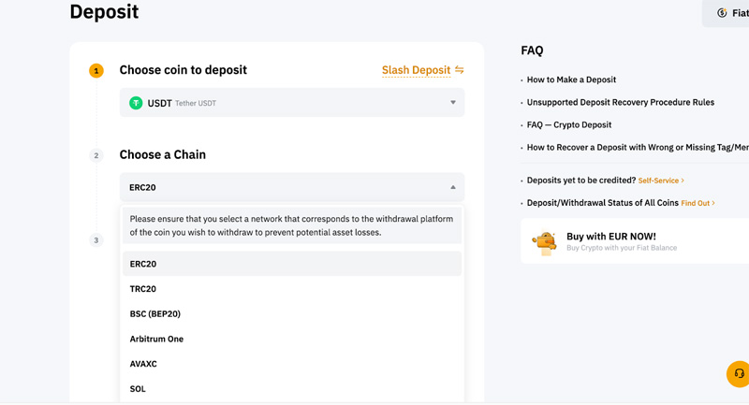Choose Arbitrum One network option
The image size is (749, 405).
tap(292, 339)
